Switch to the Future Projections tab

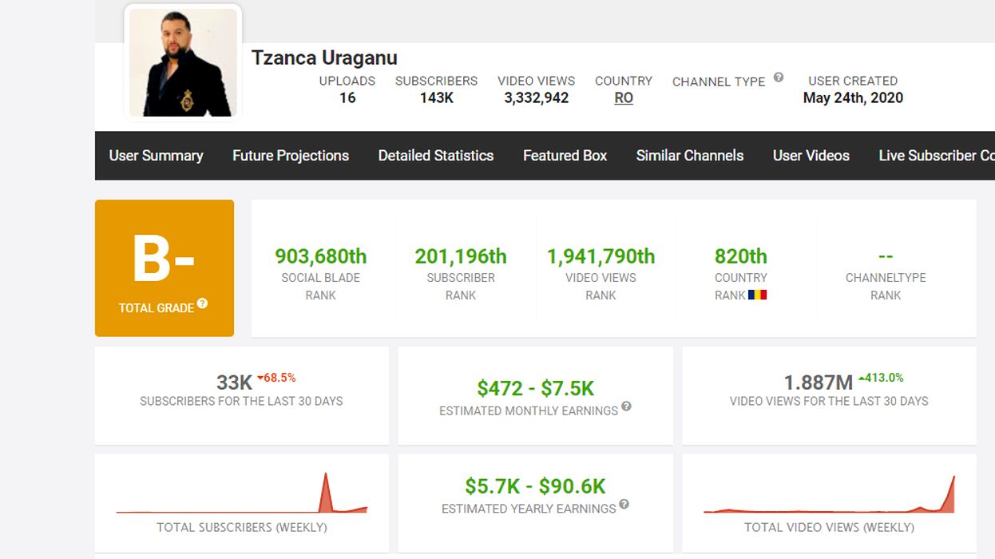coord(291,156)
